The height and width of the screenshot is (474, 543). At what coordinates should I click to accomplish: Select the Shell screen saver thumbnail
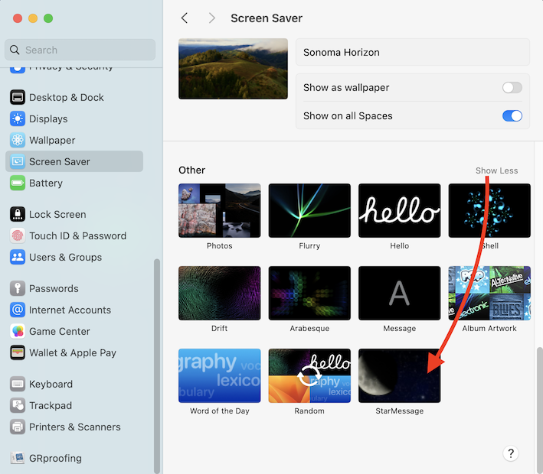[x=489, y=210]
